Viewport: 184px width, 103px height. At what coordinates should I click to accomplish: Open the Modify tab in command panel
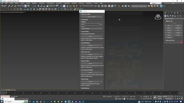click(x=168, y=13)
